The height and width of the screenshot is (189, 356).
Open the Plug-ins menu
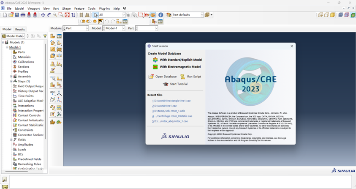click(x=104, y=8)
